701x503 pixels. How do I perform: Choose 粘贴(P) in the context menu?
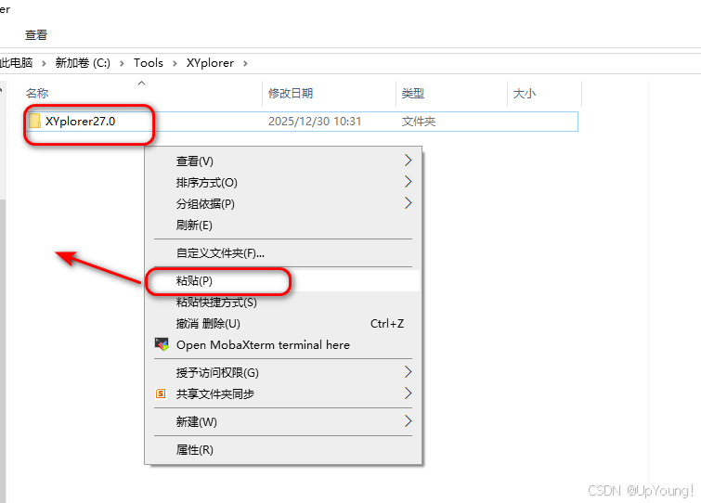[283, 280]
